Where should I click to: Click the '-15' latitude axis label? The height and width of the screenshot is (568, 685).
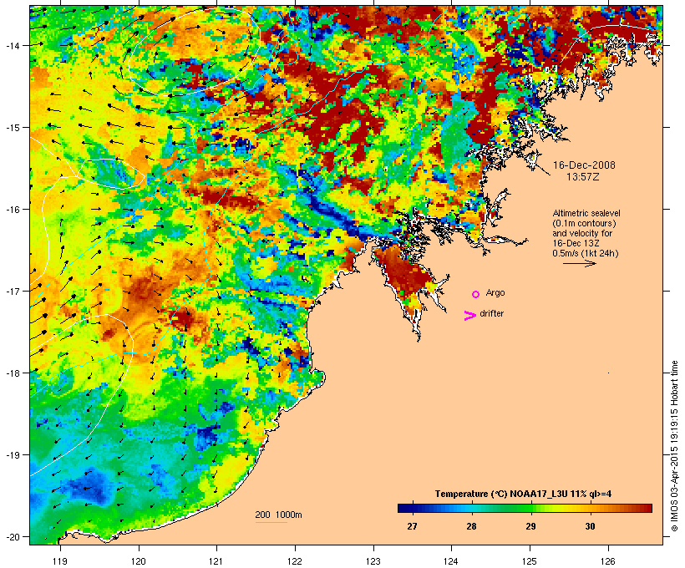[x=12, y=128]
